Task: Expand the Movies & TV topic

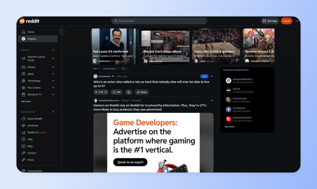Action: coord(53,94)
